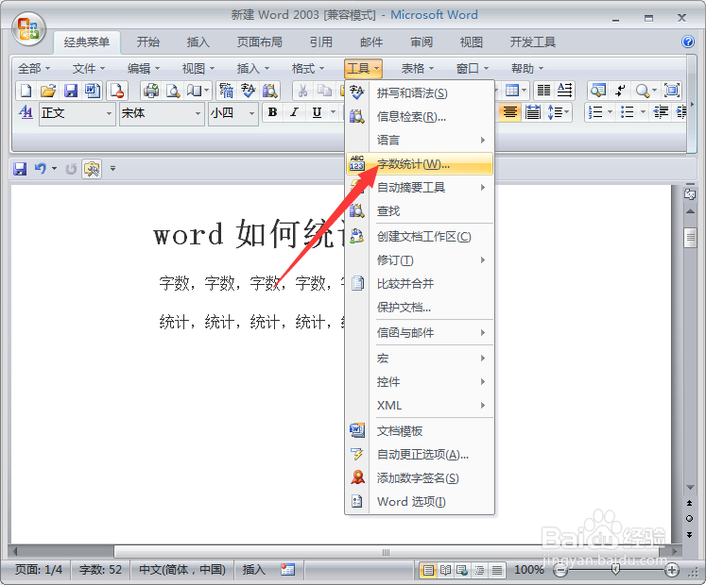
Task: Click Undo in quick access toolbar
Action: coord(41,169)
